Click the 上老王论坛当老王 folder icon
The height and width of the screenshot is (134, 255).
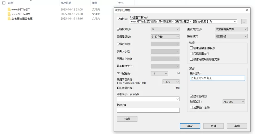click(x=9, y=19)
